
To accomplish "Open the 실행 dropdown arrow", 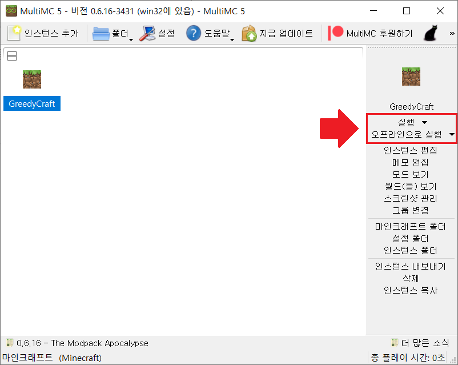I will [x=425, y=122].
